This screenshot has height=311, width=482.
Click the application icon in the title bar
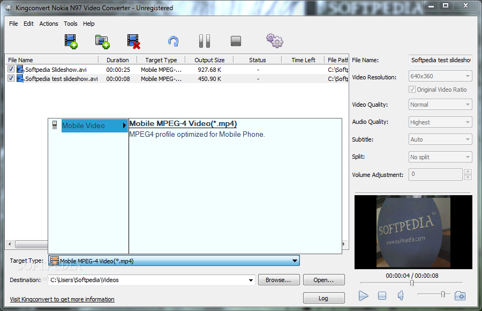(9, 8)
